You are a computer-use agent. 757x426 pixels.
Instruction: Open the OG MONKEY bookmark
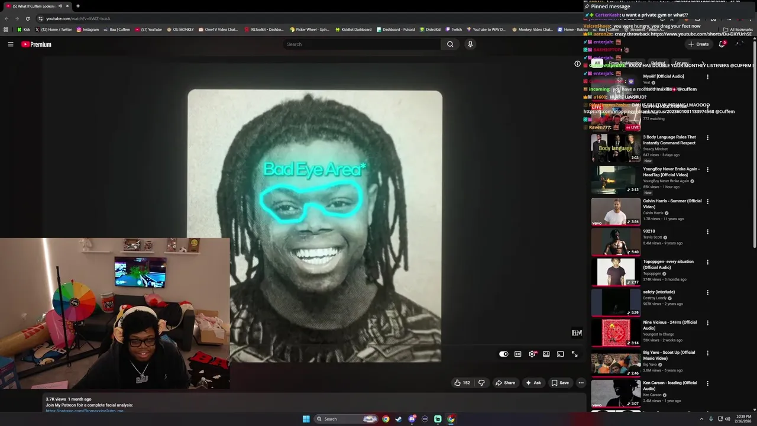pyautogui.click(x=180, y=30)
